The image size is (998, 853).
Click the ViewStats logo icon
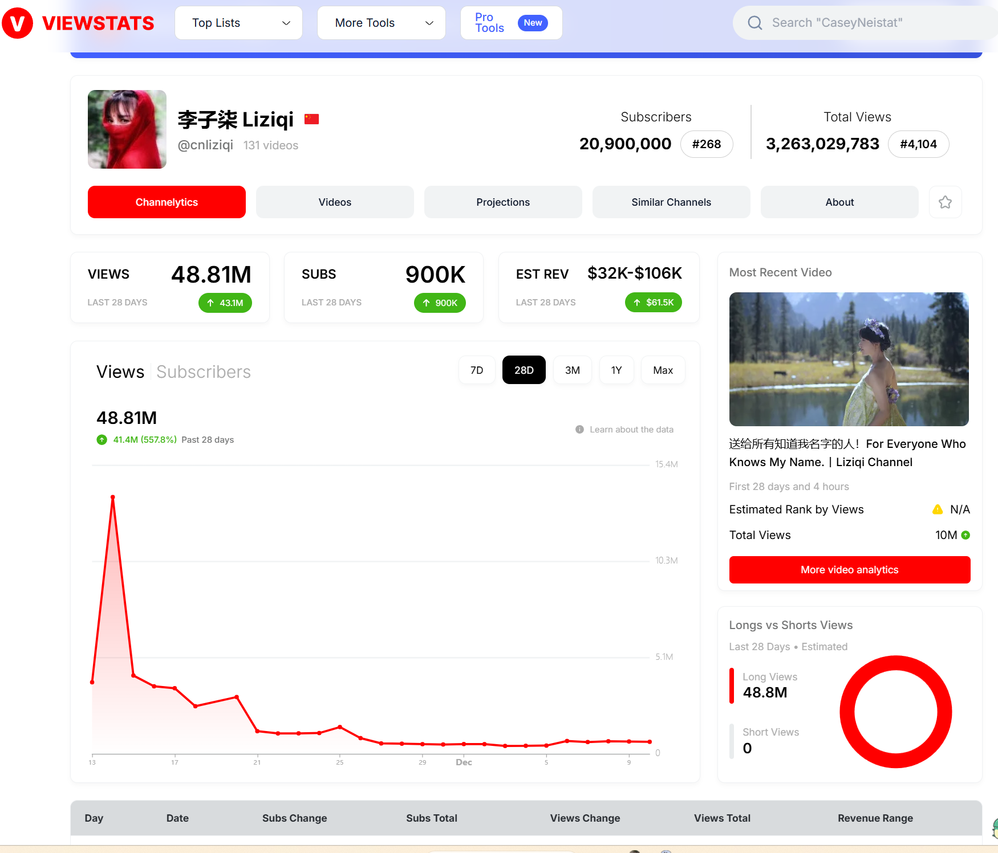(x=18, y=23)
